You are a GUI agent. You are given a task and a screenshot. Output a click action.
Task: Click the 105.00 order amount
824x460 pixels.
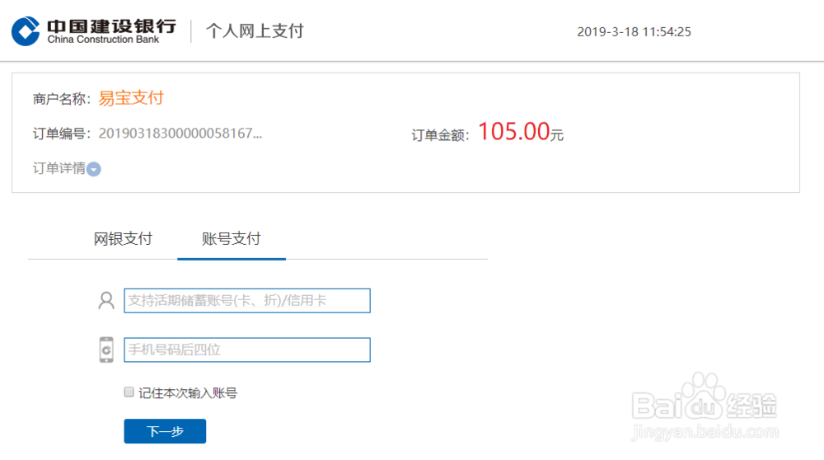click(x=513, y=131)
